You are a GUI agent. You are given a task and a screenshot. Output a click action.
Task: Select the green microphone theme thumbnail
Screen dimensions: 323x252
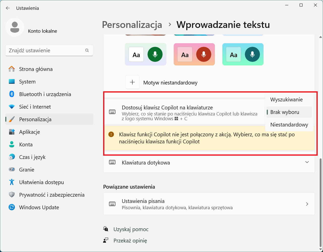tap(146, 54)
